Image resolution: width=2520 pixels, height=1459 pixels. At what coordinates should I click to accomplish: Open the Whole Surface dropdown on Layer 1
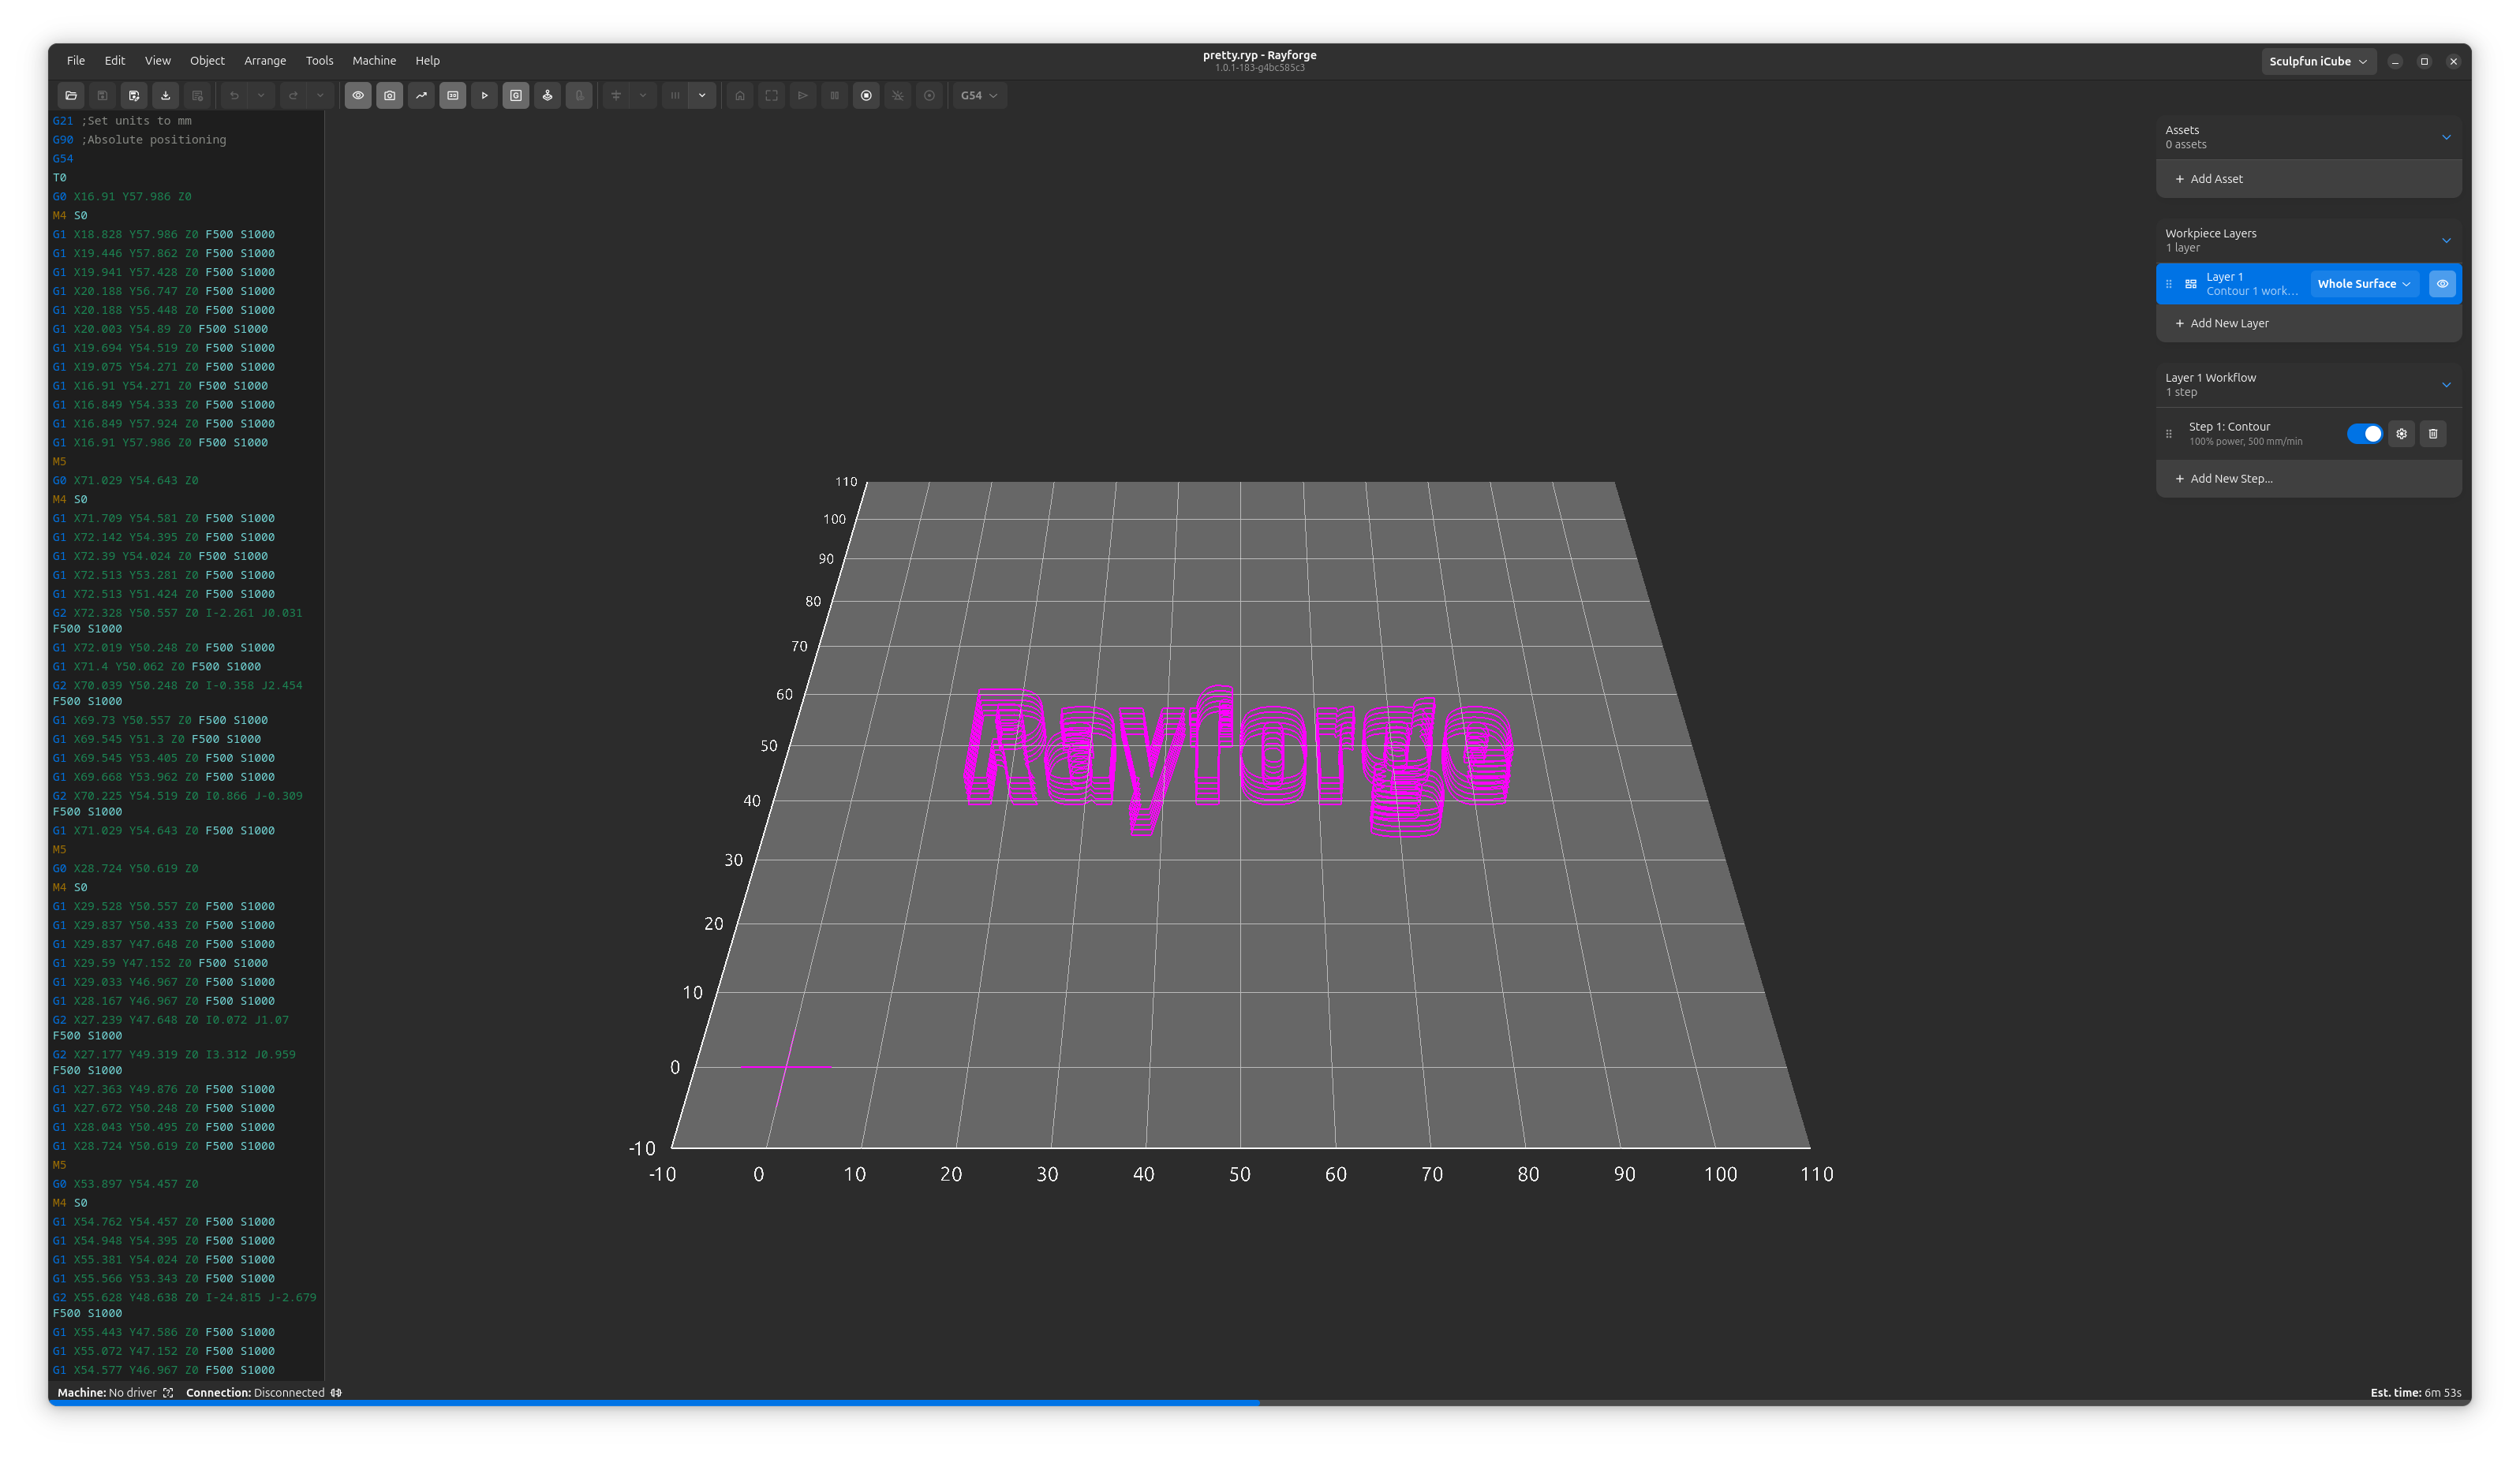pyautogui.click(x=2364, y=284)
